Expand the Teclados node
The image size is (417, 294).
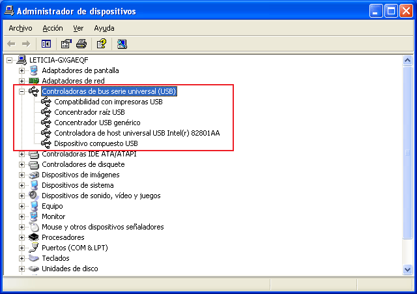click(22, 258)
